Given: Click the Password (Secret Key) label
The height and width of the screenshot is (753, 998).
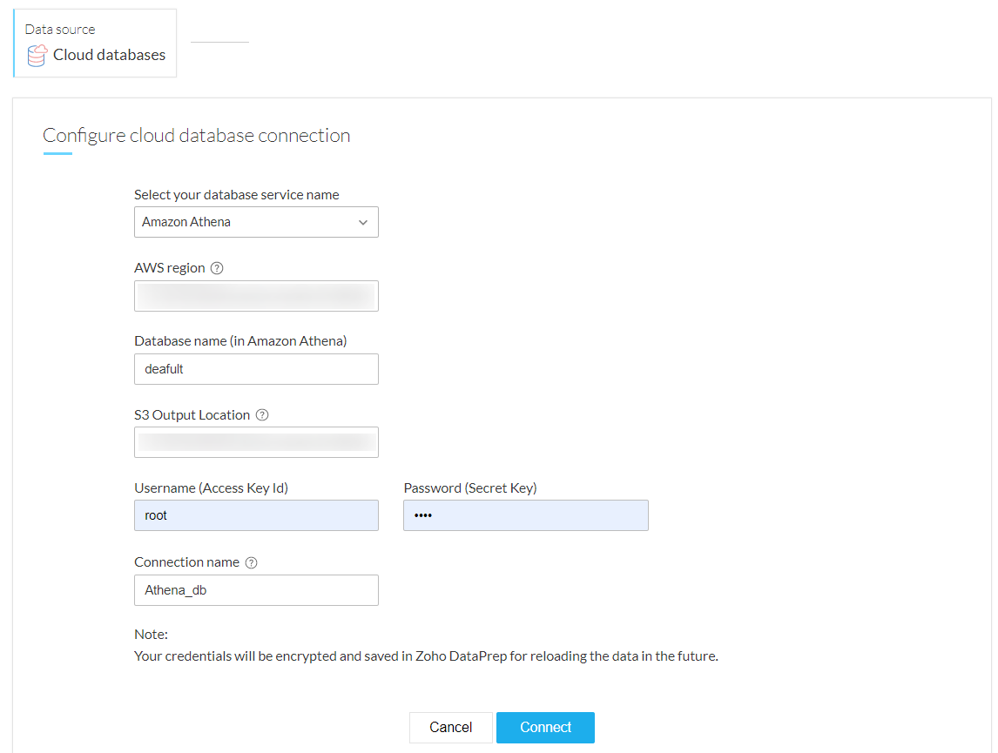Looking at the screenshot, I should pyautogui.click(x=470, y=488).
